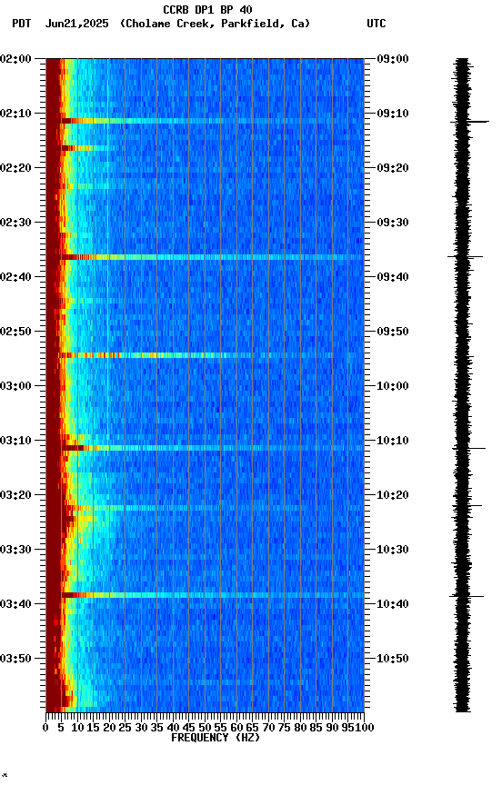Click the '03:40' PDT time label
The width and height of the screenshot is (502, 785).
tap(15, 604)
